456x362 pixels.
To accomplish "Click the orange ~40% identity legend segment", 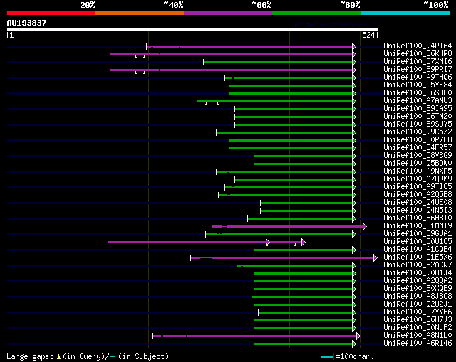I will (x=140, y=13).
